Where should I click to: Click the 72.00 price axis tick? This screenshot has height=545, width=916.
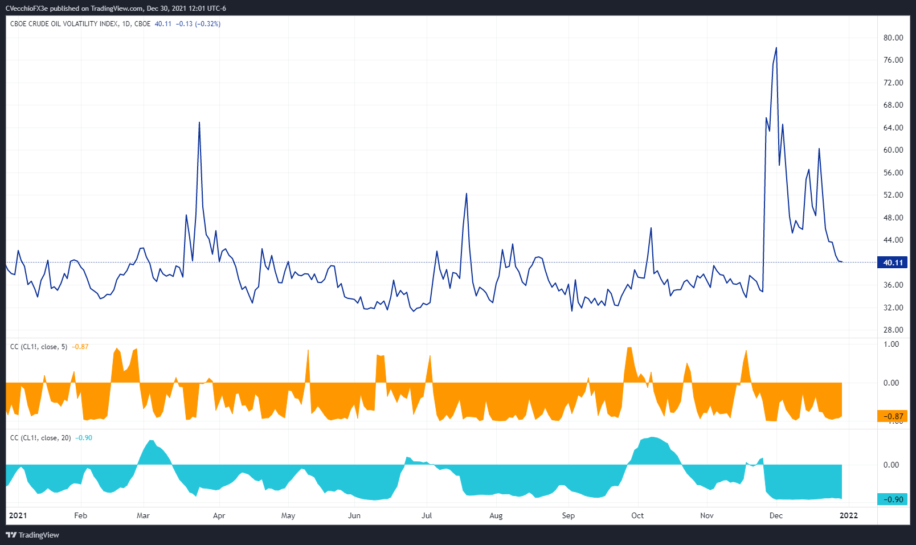click(x=893, y=83)
